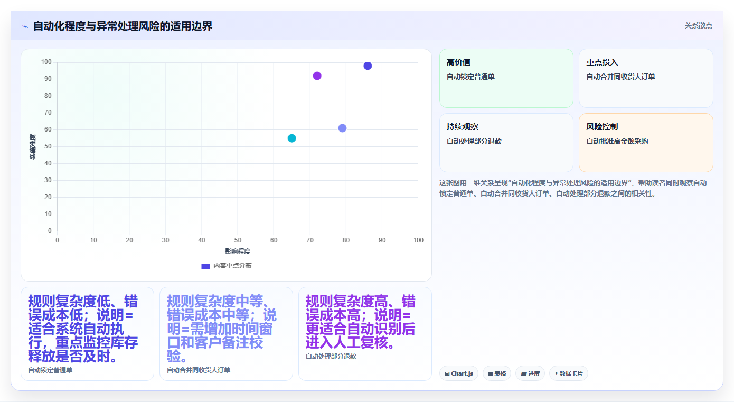Click the cyan scatter point near 55
This screenshot has height=402, width=734.
[291, 138]
